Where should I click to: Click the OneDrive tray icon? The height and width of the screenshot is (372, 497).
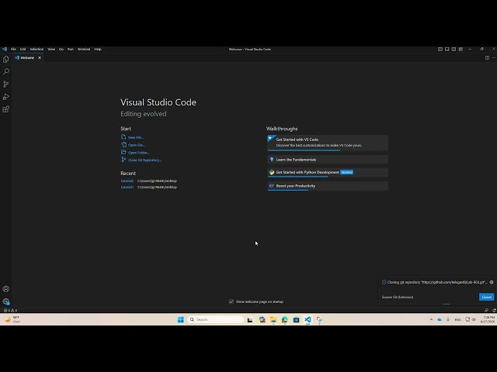(x=440, y=319)
